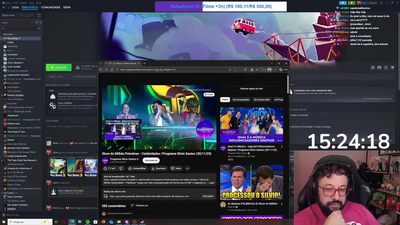The height and width of the screenshot is (225, 400).
Task: Open the Amigos menu in Steam
Action: click(23, 3)
